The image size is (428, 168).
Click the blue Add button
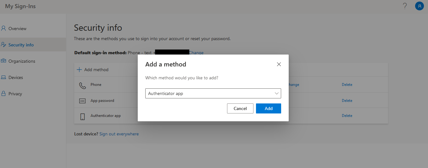[269, 108]
